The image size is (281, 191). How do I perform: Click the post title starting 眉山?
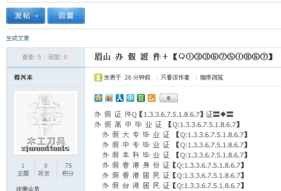(183, 57)
